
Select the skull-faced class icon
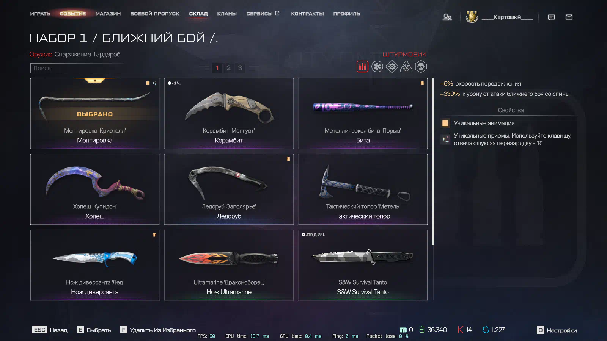[421, 67]
